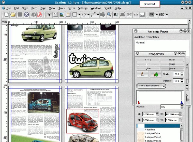Switch to the Shape tab in Properties

pos(172,60)
